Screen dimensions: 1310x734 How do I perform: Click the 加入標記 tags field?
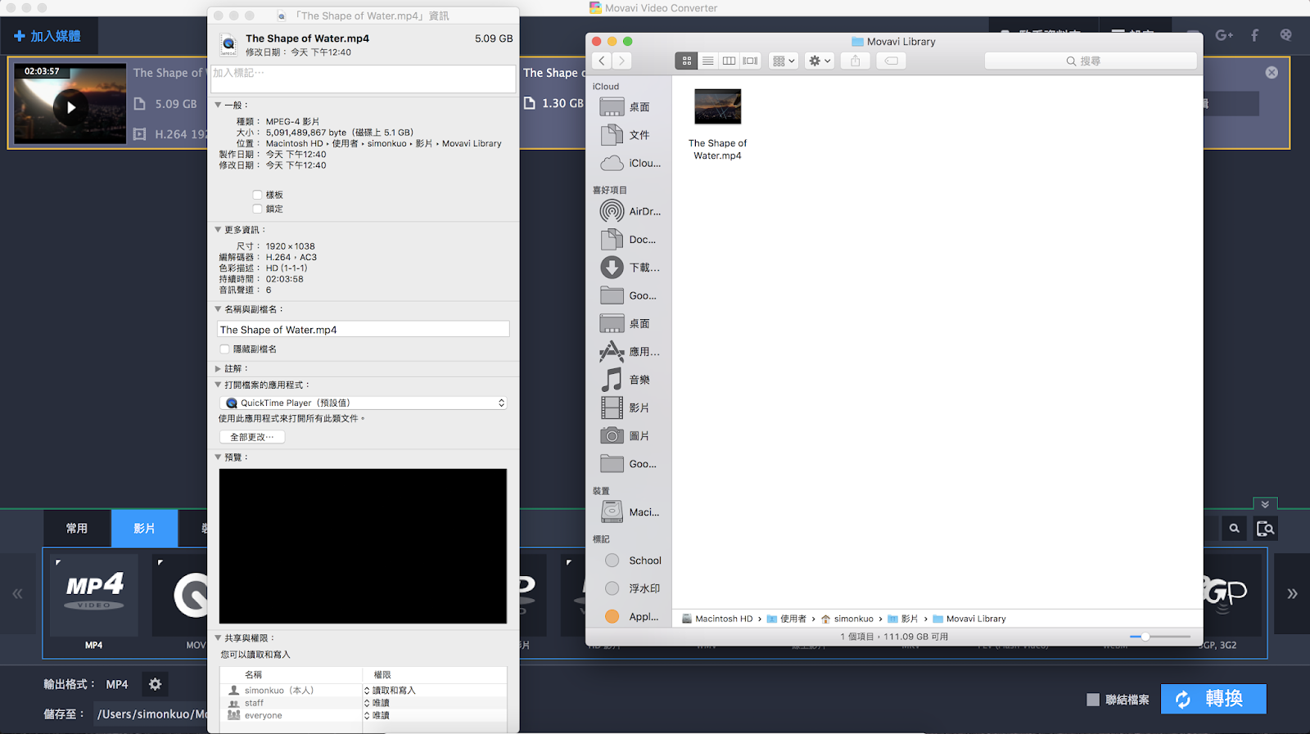pos(364,79)
